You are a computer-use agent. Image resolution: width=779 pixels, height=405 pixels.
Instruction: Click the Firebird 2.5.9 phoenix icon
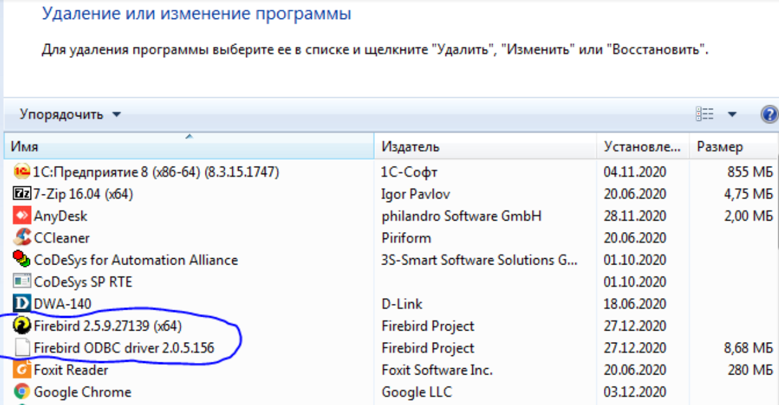pyautogui.click(x=22, y=326)
